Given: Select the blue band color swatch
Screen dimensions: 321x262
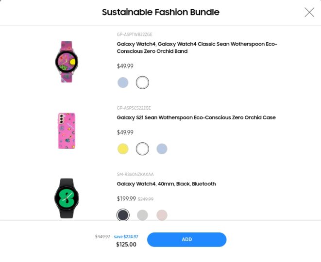Looking at the screenshot, I should [123, 82].
